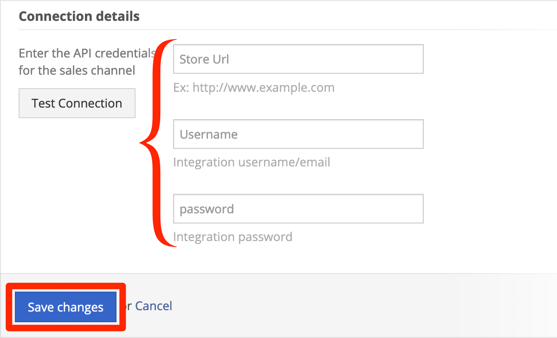
Task: Click the Integration password hint text
Action: pyautogui.click(x=233, y=237)
